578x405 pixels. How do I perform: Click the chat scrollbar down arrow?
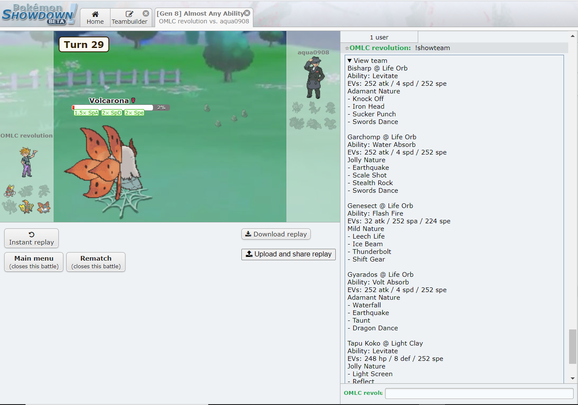[x=572, y=378]
